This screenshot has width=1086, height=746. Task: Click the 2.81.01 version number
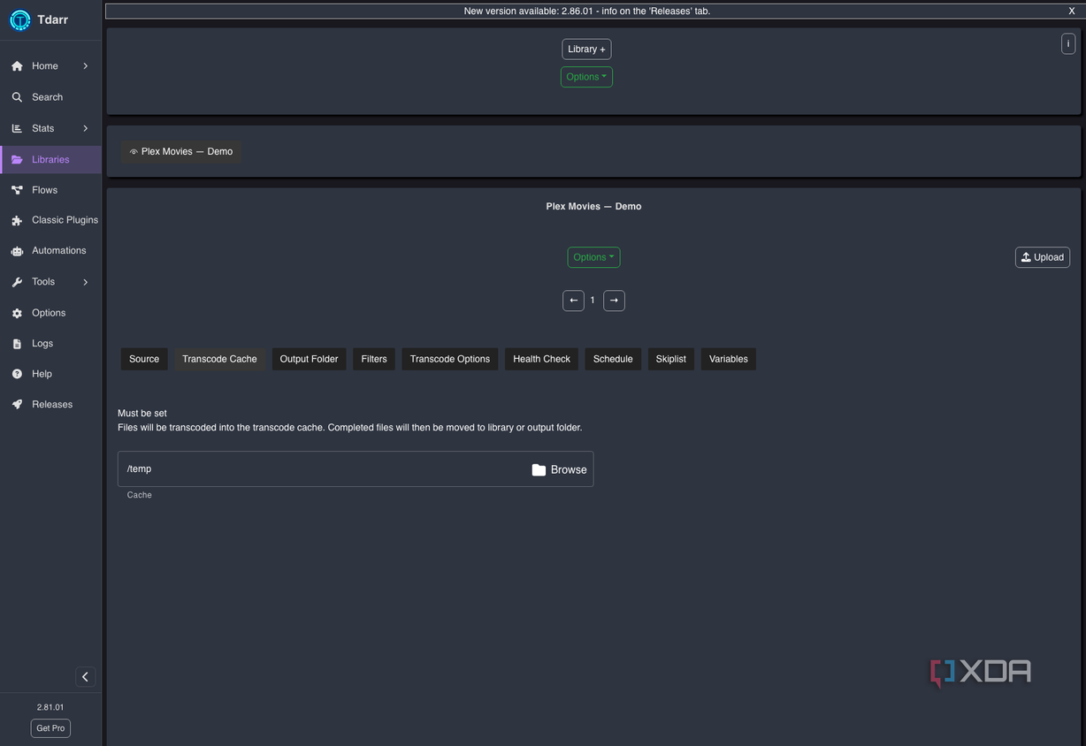click(50, 707)
